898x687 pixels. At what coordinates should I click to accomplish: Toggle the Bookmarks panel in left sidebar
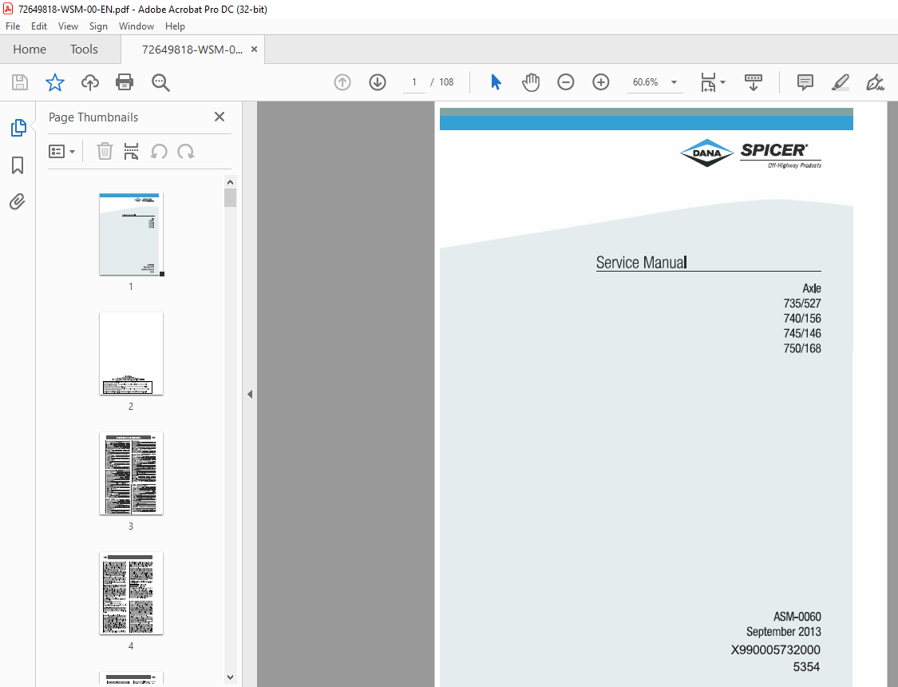(18, 165)
